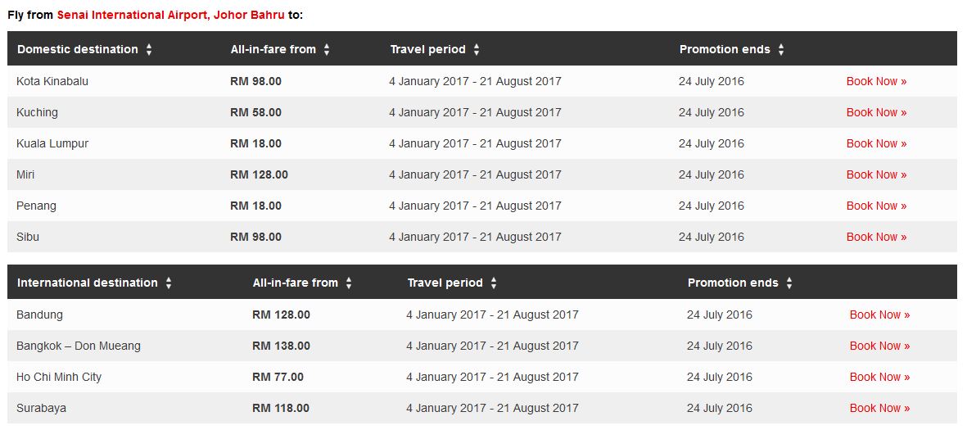Image resolution: width=967 pixels, height=430 pixels.
Task: Sort domestic table by Travel period arrows
Action: [x=476, y=49]
